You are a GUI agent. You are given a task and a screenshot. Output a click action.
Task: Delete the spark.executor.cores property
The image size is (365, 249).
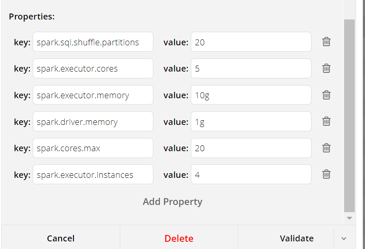(326, 68)
